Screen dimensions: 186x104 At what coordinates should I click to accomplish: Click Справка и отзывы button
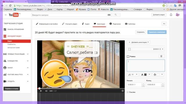(x=12, y=89)
